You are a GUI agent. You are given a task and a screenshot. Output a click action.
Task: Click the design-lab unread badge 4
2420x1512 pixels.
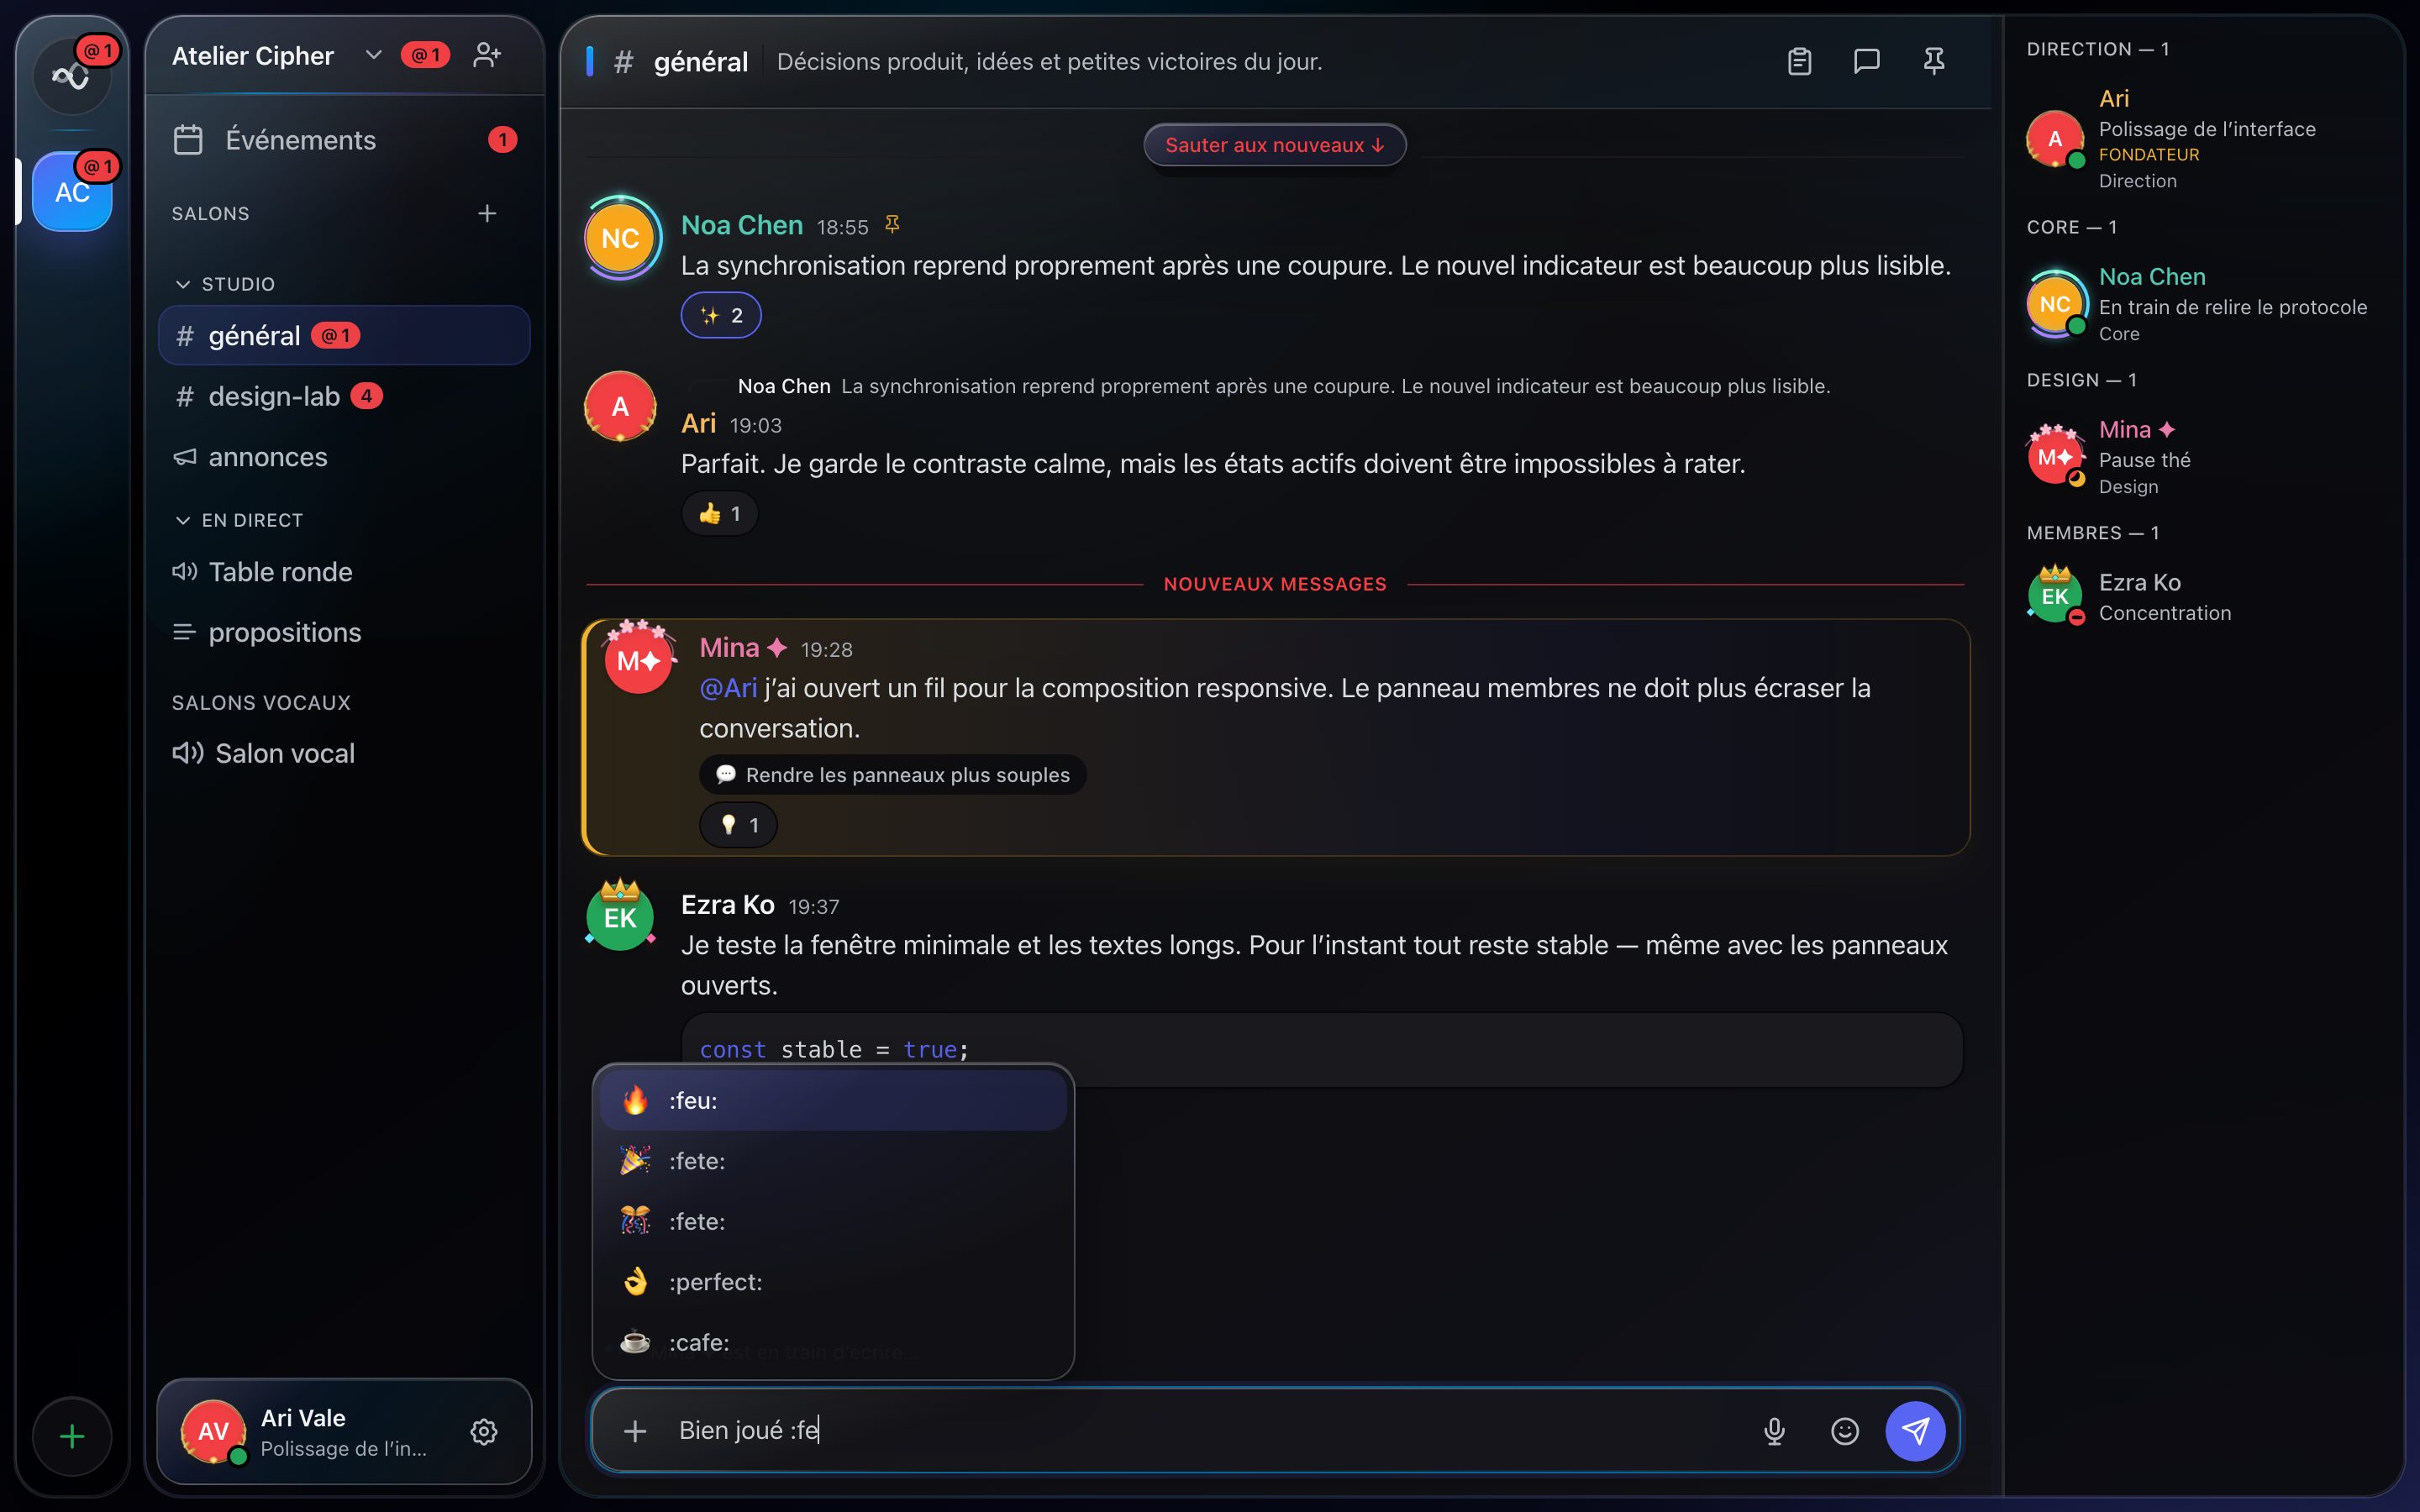366,396
